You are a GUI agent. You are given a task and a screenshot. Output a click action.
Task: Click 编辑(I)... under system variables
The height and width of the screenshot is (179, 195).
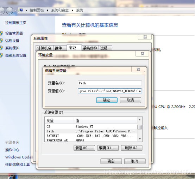pos(108,148)
